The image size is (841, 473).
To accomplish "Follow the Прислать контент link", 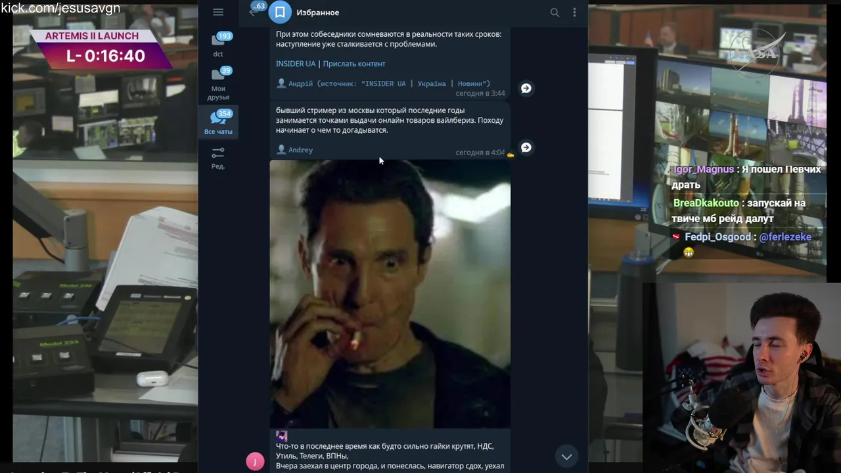I will (354, 64).
